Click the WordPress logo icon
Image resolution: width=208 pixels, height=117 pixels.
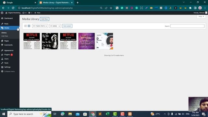pyautogui.click(x=2, y=13)
